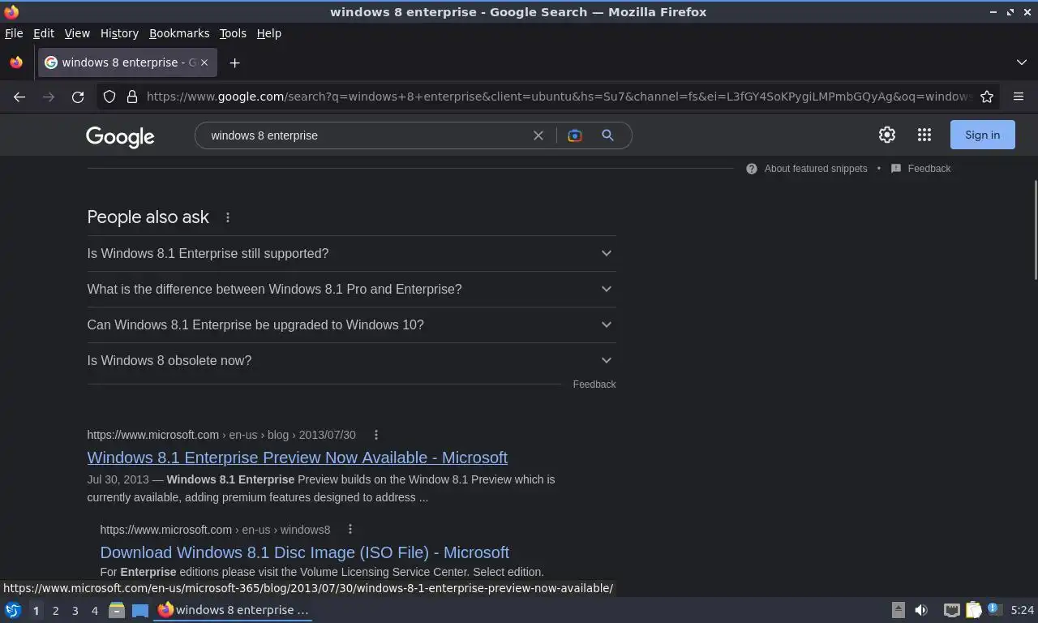Open tracking protection shield icon
The width and height of the screenshot is (1038, 623).
pyautogui.click(x=109, y=97)
